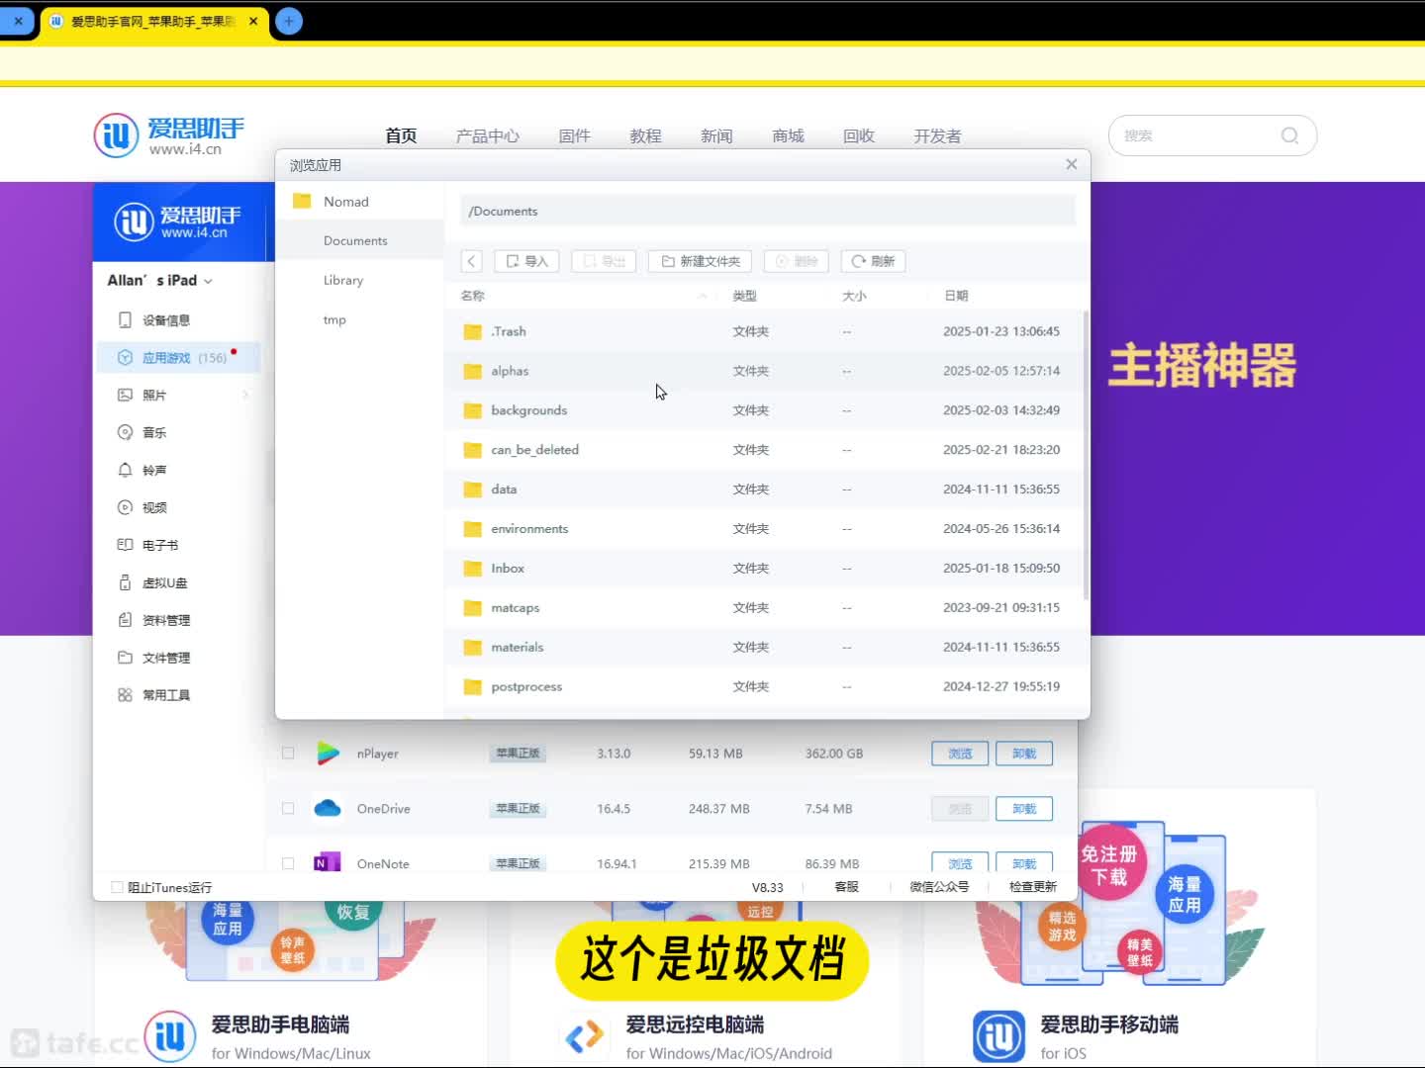Open 固件 website nav tab
This screenshot has width=1425, height=1068.
point(574,135)
